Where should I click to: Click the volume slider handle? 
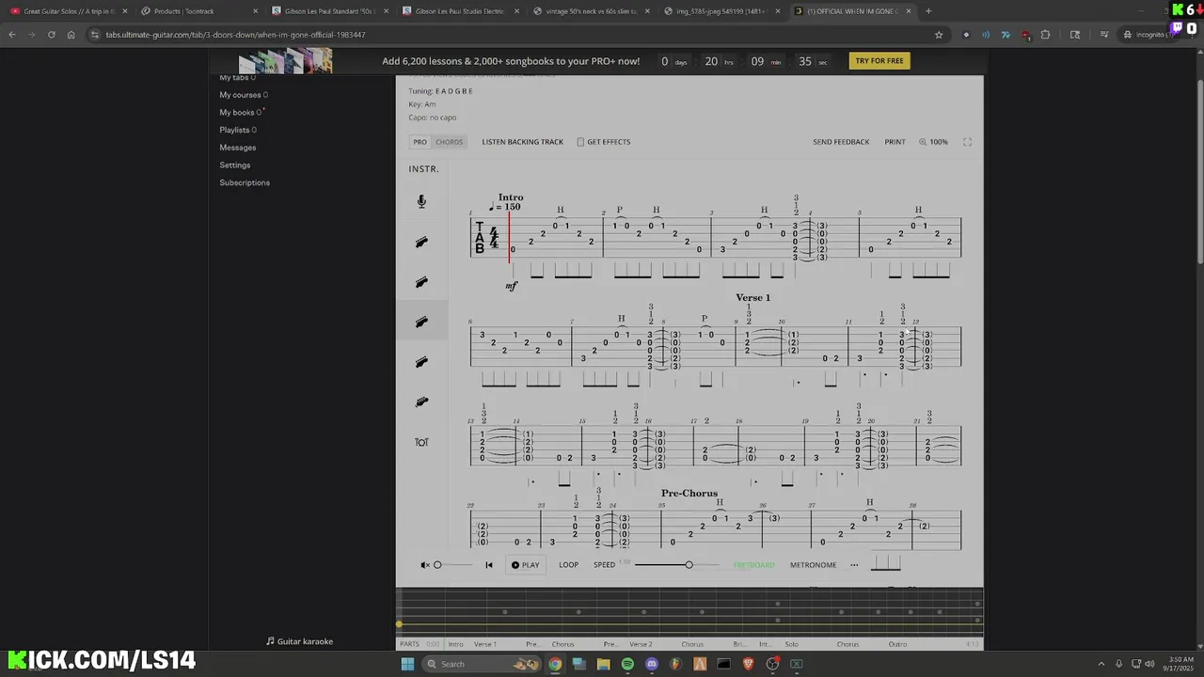pyautogui.click(x=437, y=565)
